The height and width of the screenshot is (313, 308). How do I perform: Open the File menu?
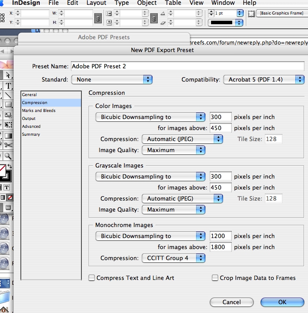point(53,3)
